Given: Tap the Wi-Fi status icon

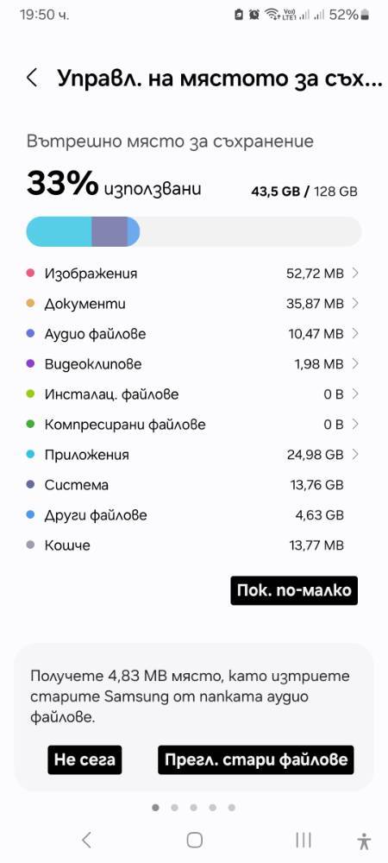Looking at the screenshot, I should [x=272, y=15].
